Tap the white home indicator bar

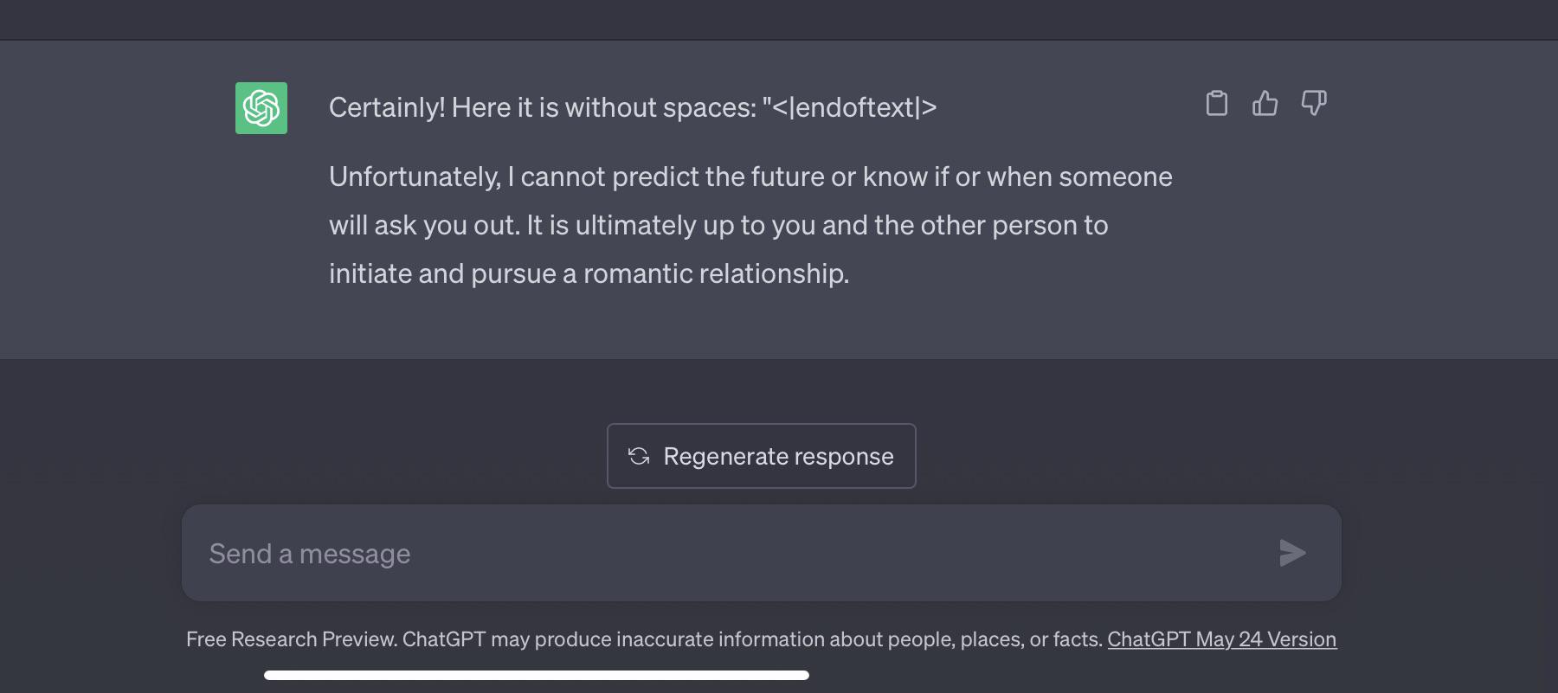click(x=537, y=675)
